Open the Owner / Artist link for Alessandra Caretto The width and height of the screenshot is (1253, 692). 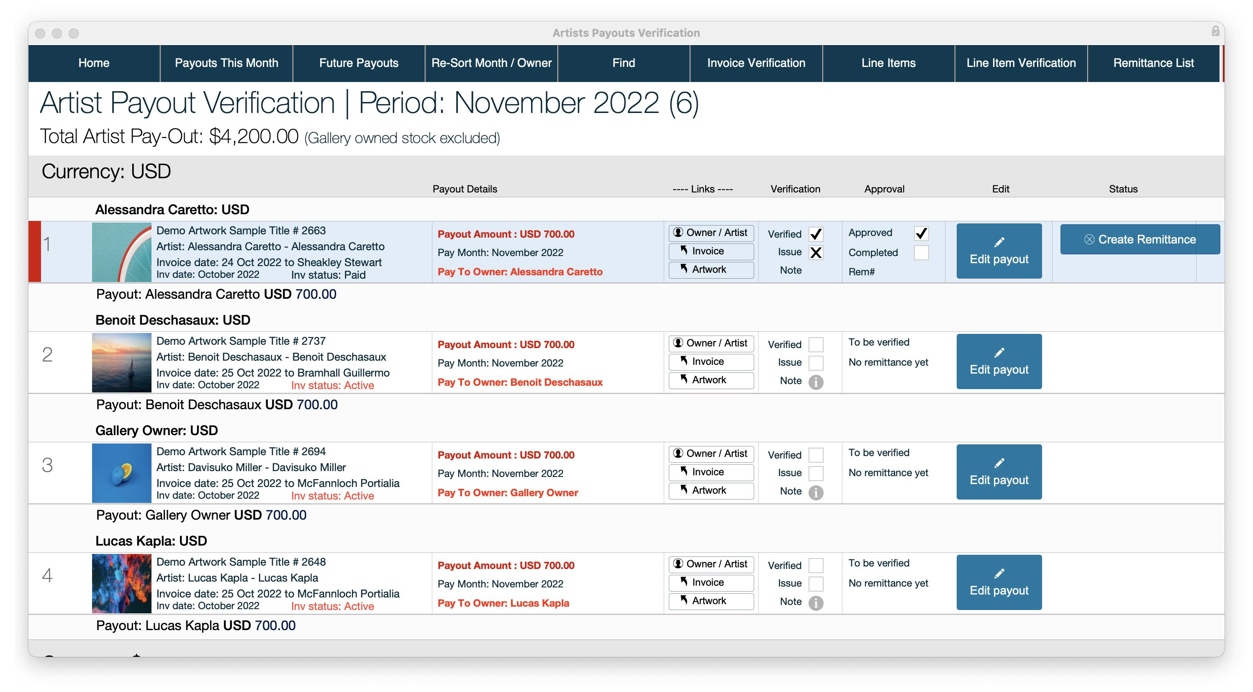click(x=711, y=233)
